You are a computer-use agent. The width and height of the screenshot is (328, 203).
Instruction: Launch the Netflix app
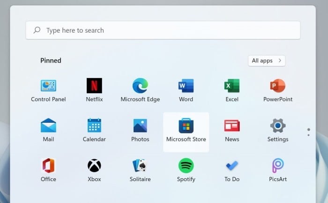(x=94, y=90)
